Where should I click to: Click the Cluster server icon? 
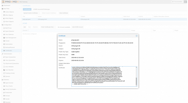(x=4, y=41)
